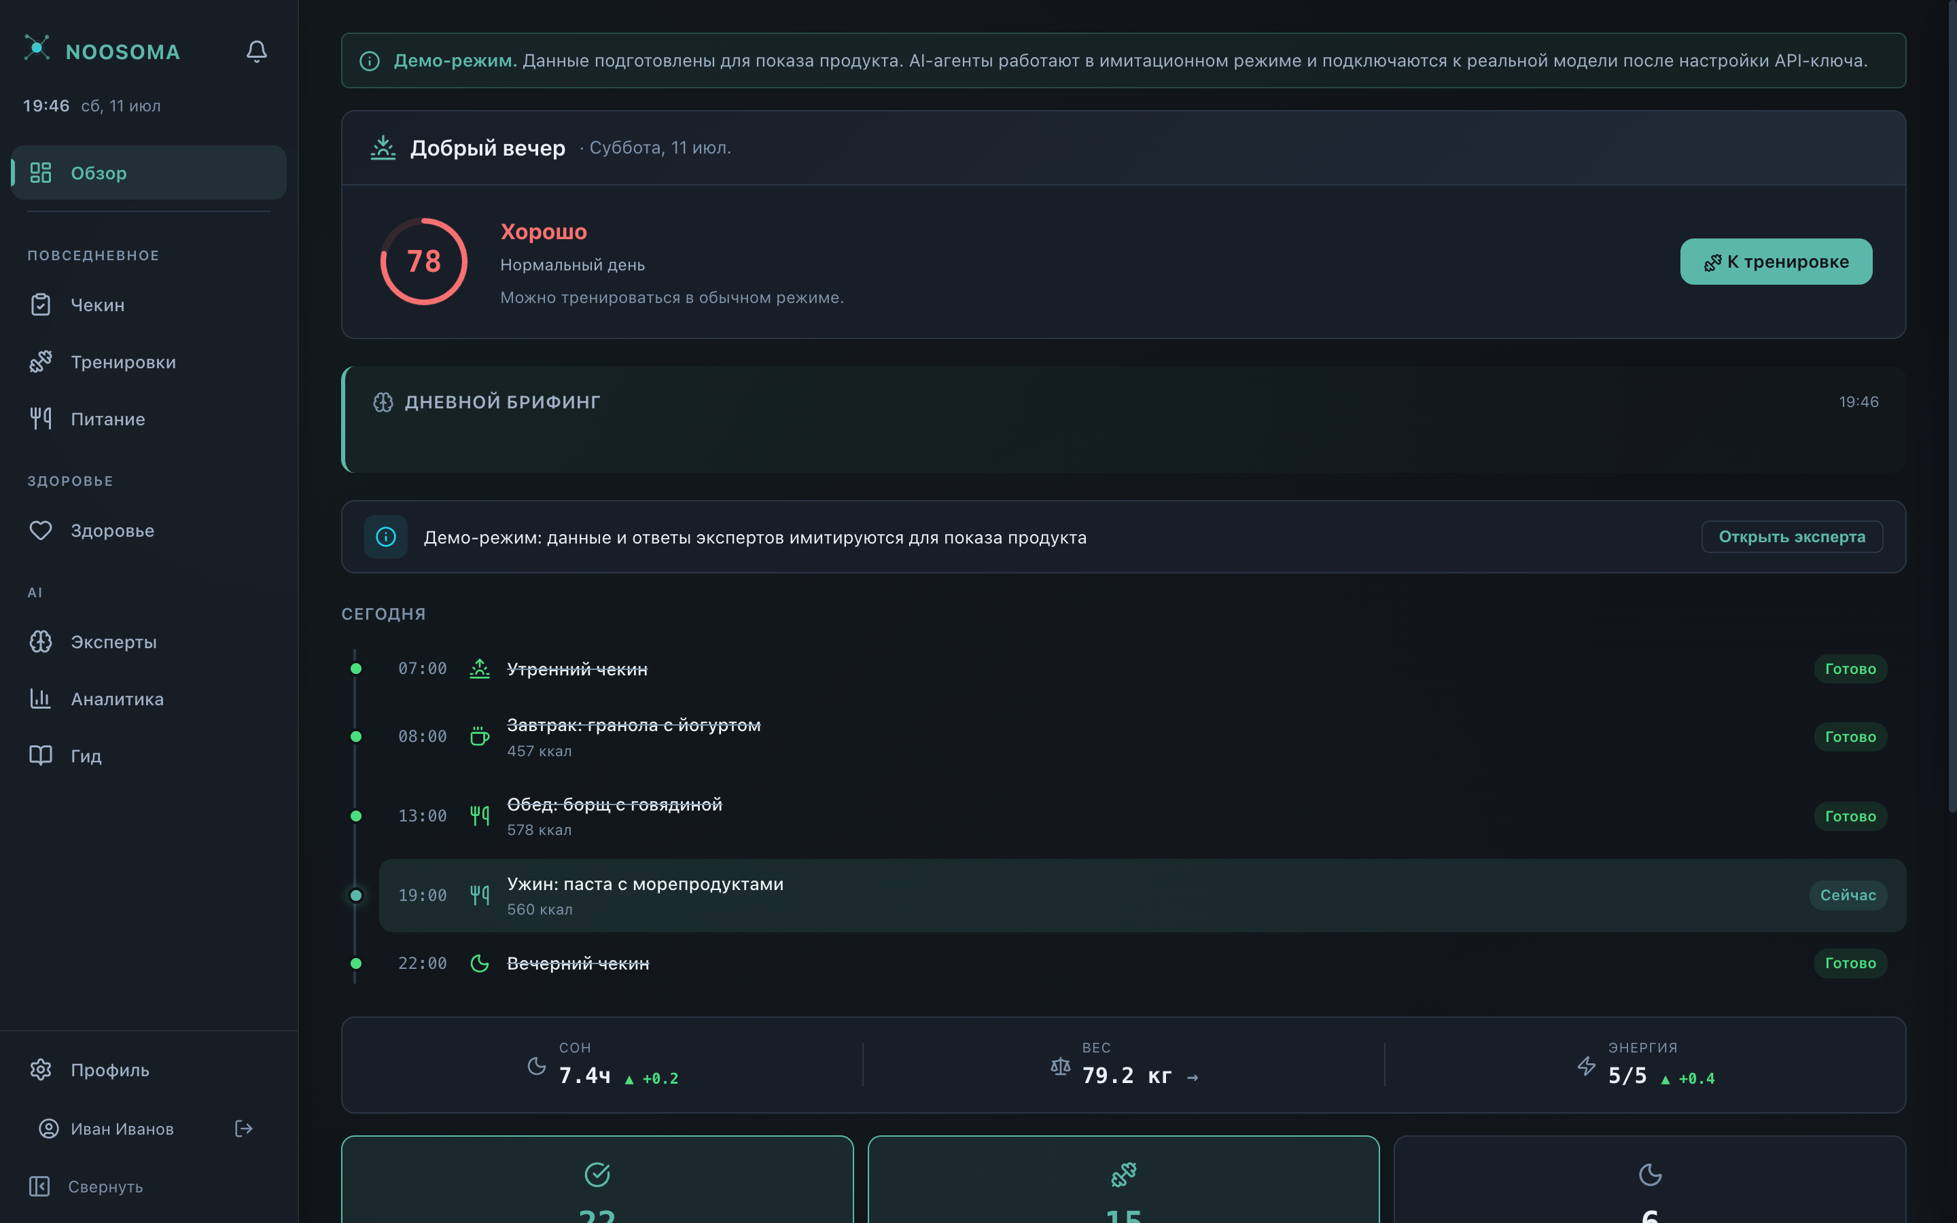
Task: Click Готово badge for Обед
Action: [x=1850, y=816]
